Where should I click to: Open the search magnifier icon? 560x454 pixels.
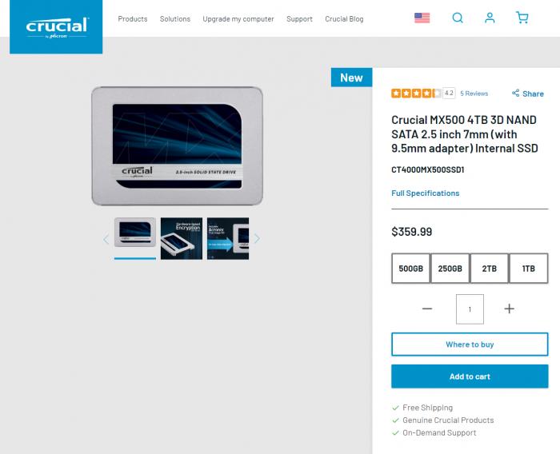click(x=458, y=18)
